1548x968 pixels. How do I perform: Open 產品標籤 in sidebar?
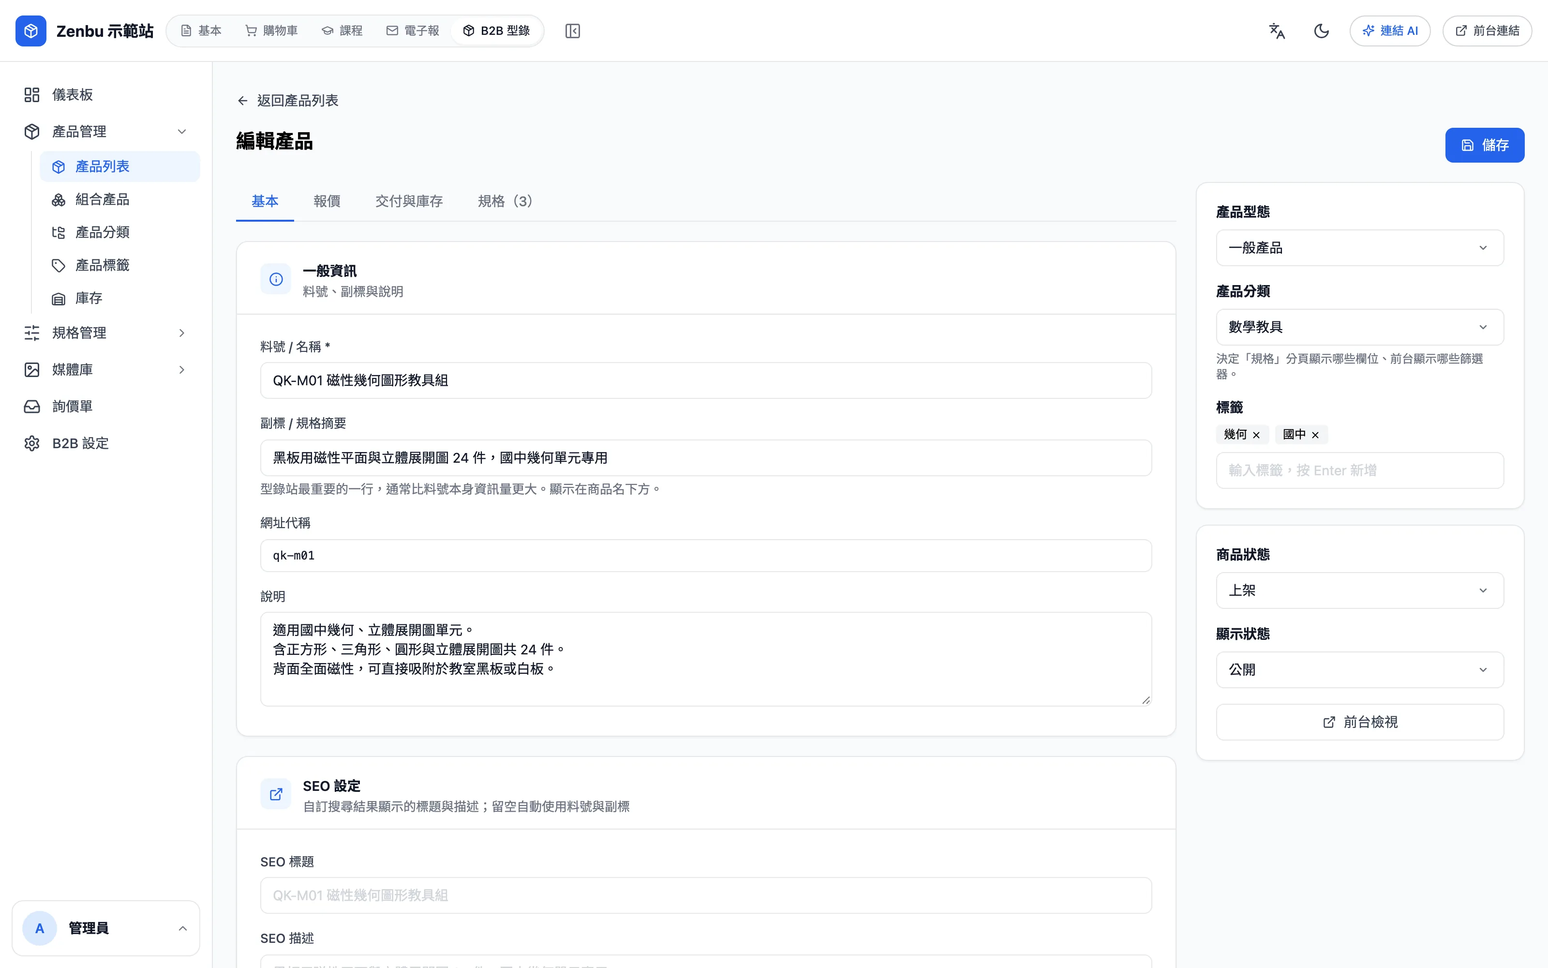119,265
